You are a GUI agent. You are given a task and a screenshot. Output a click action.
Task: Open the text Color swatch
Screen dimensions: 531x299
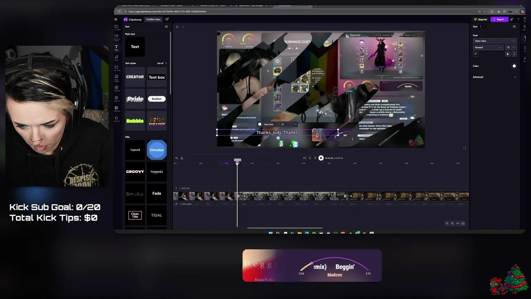pyautogui.click(x=514, y=66)
